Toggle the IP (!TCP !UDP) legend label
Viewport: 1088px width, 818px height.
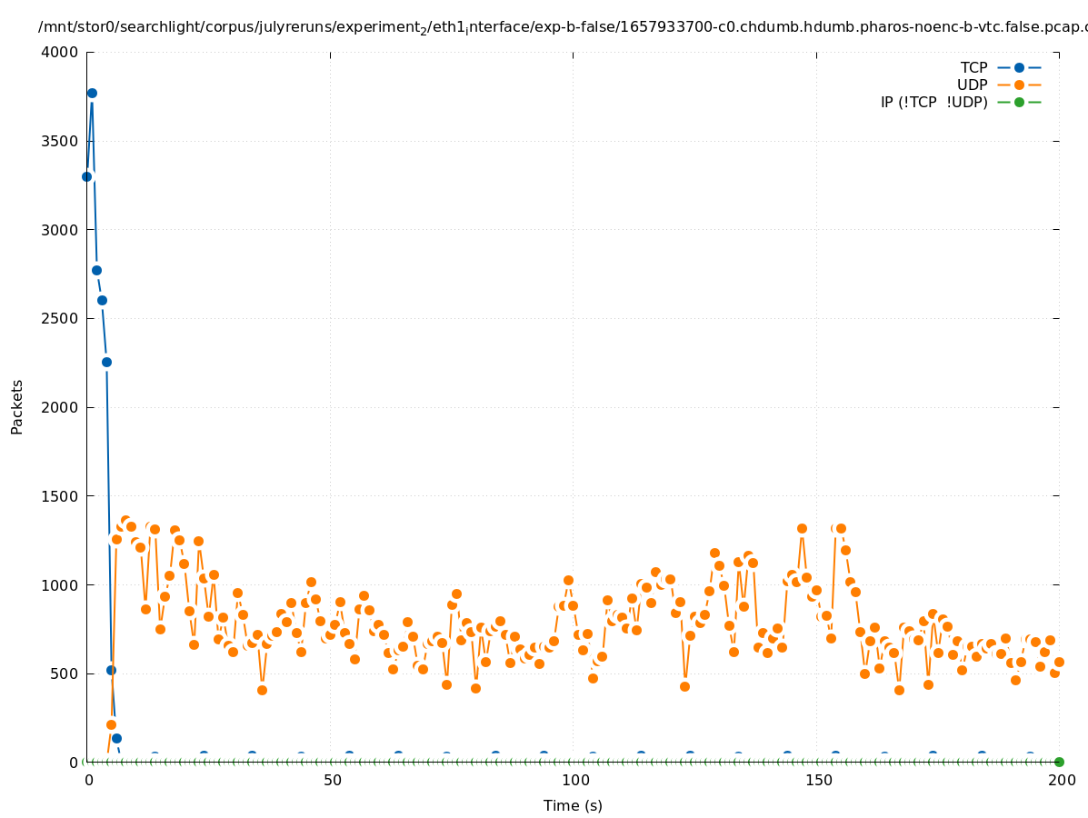933,102
